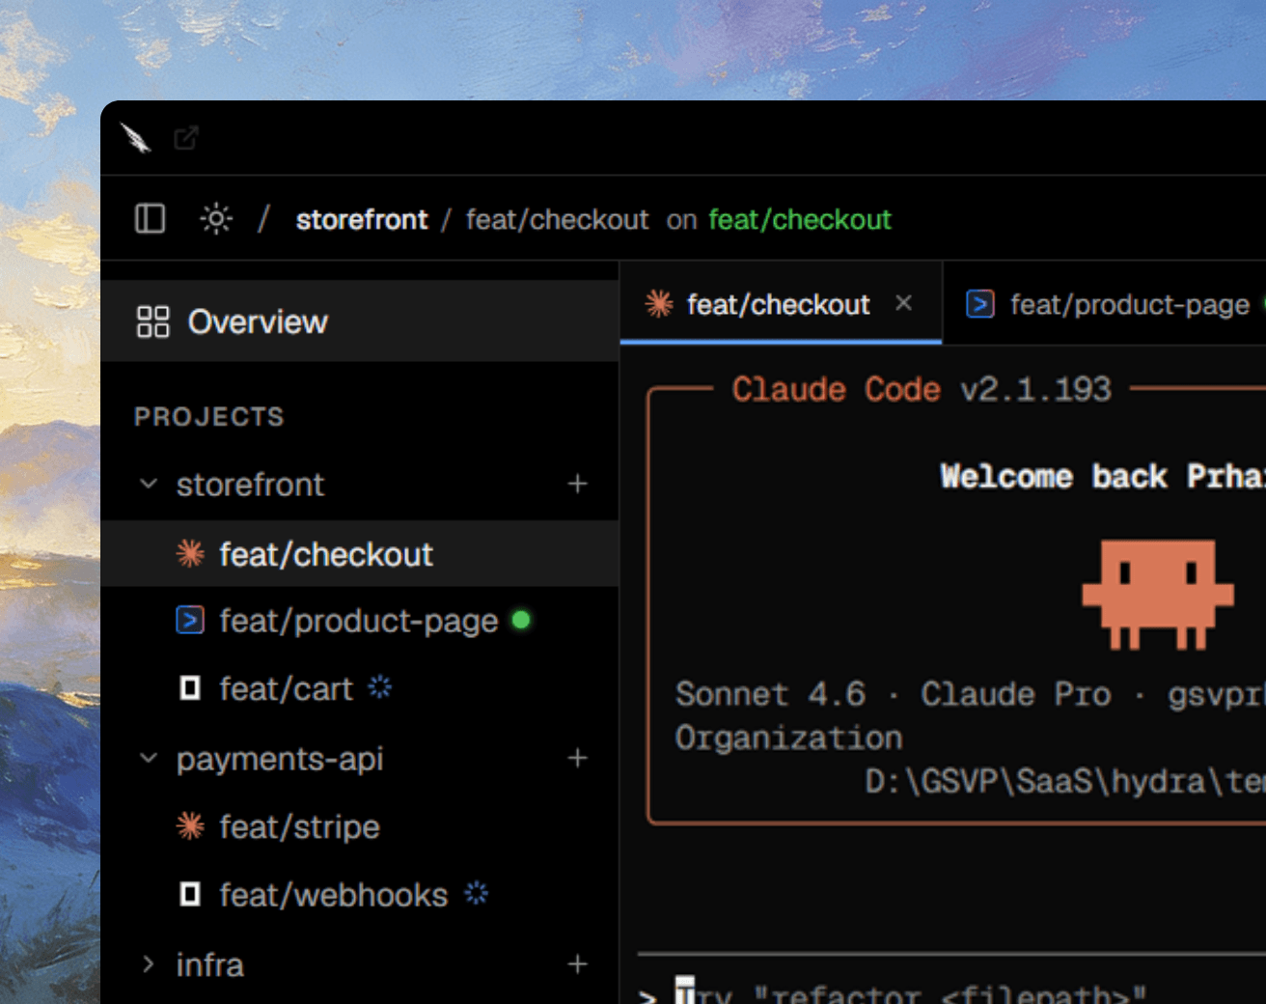Click the Claude Code pixel mascot
Viewport: 1266px width, 1004px height.
1158,594
